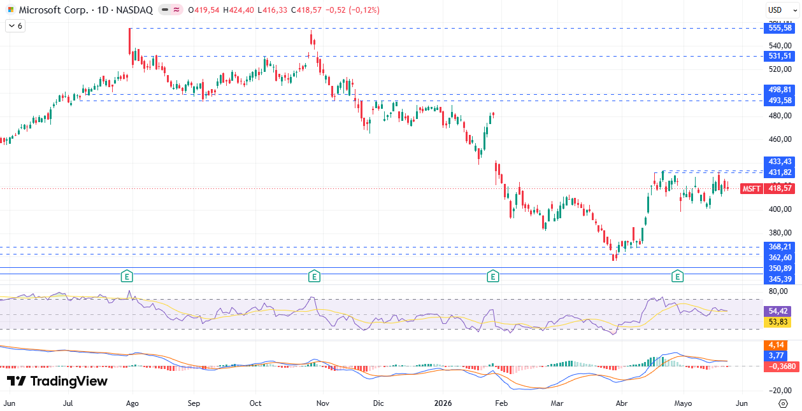Click the MACD orange signal label 4,14
This screenshot has height=411, width=802.
776,345
